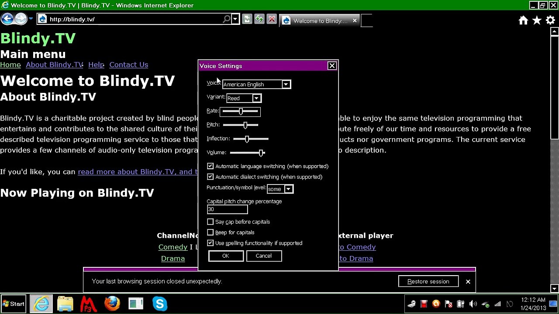The image size is (559, 314).
Task: Click the search magnifier in the address bar
Action: point(226,19)
